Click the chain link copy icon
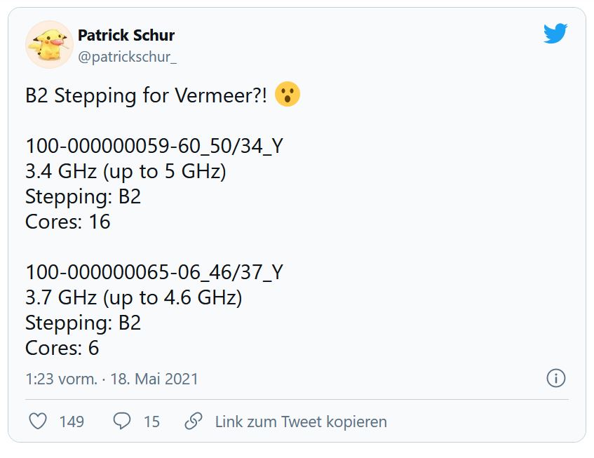Image resolution: width=594 pixels, height=458 pixels. click(194, 421)
